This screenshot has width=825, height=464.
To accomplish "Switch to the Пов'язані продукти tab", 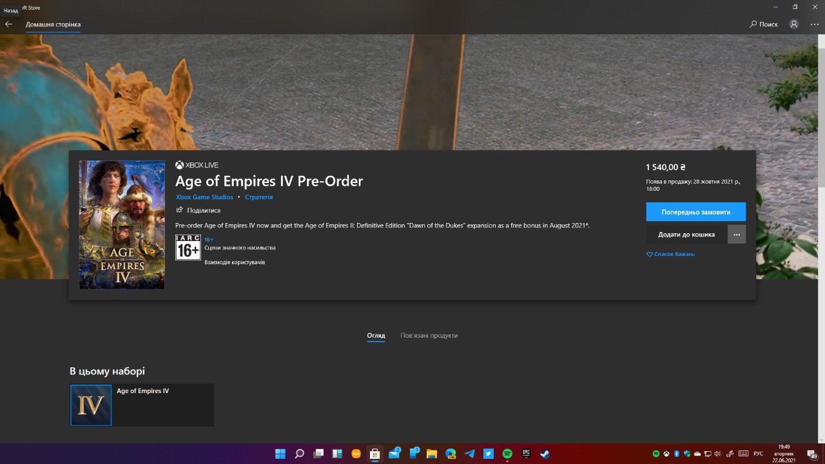I will 429,336.
